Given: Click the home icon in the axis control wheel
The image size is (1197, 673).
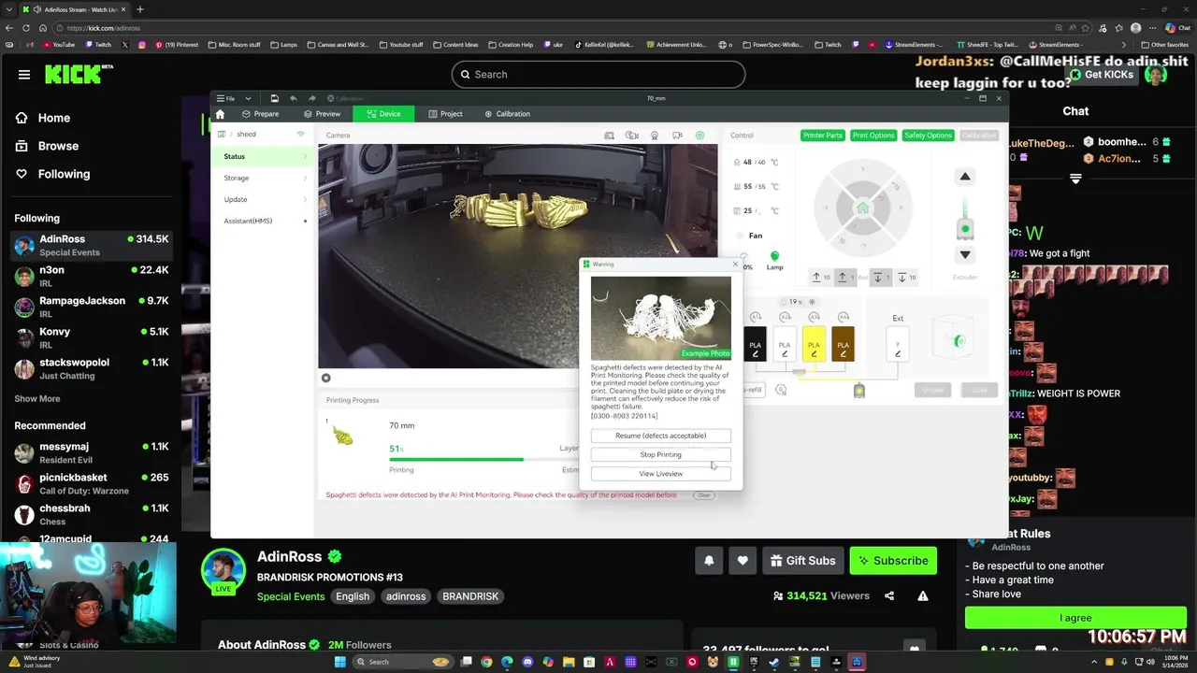Looking at the screenshot, I should pos(863,208).
